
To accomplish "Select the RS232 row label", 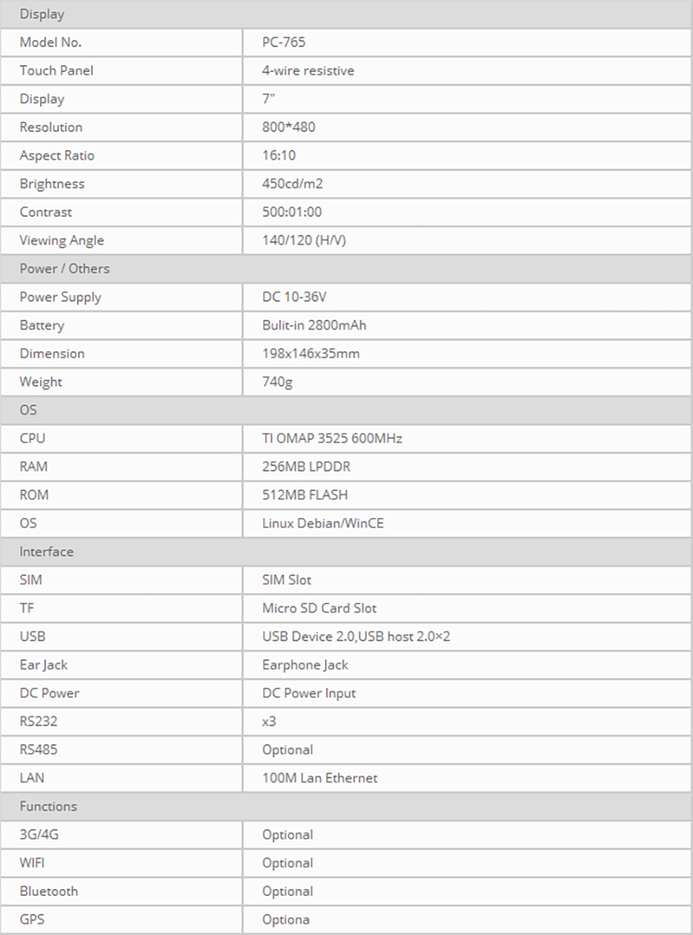I will 38,721.
